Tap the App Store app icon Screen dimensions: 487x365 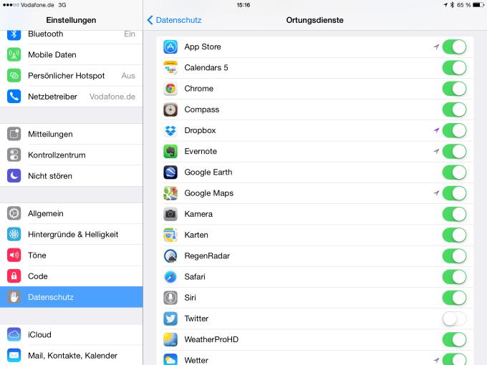[x=170, y=47]
